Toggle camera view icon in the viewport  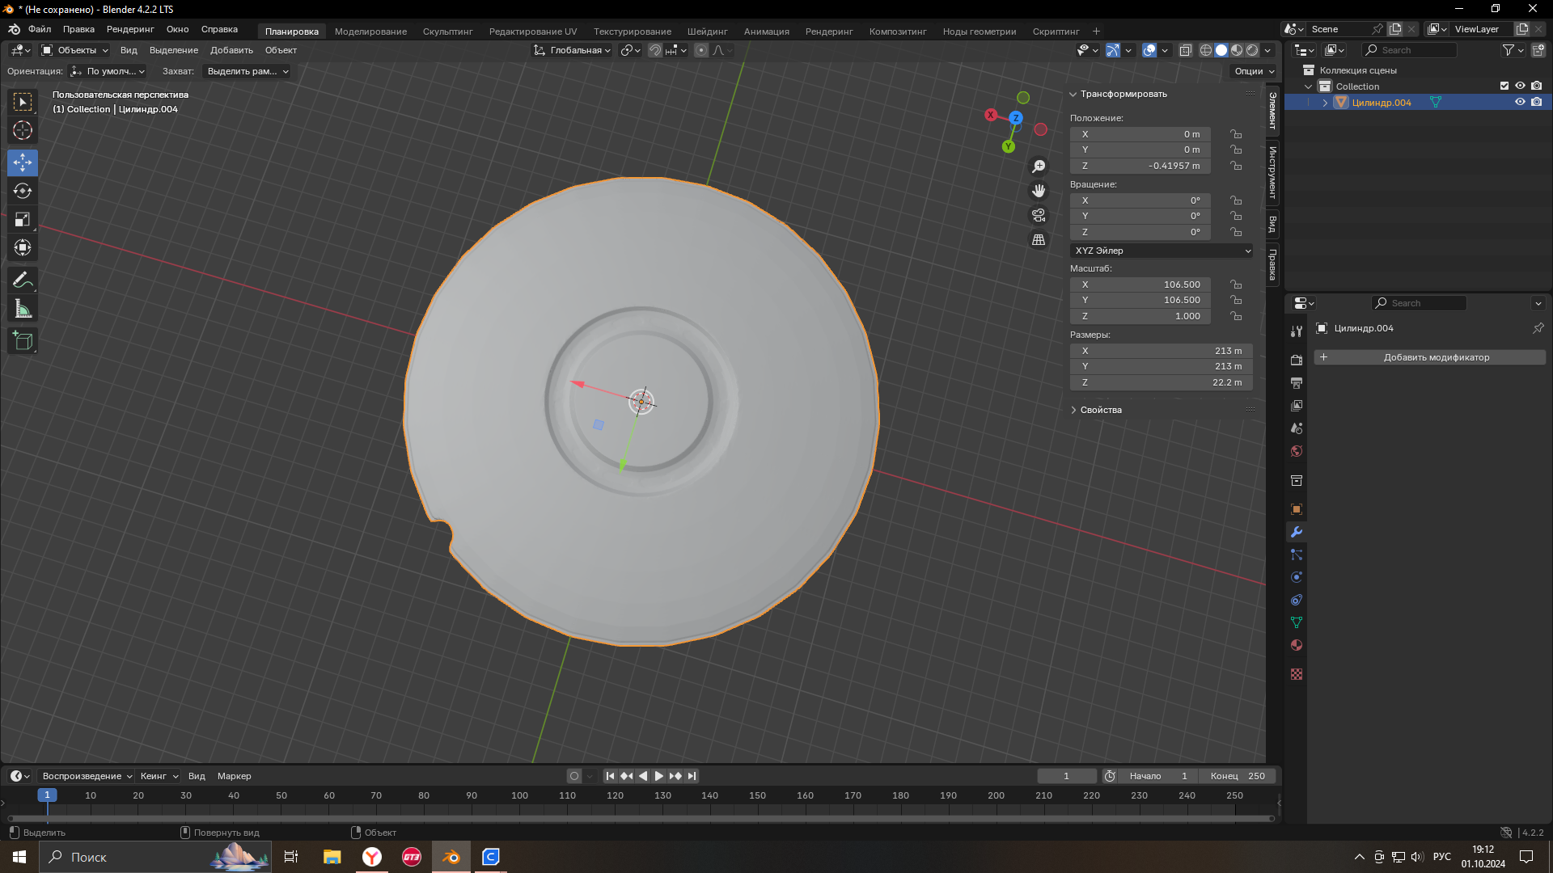[1039, 216]
